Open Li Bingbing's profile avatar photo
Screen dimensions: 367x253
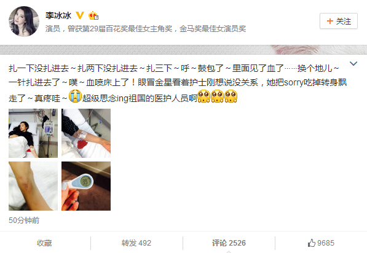click(23, 21)
